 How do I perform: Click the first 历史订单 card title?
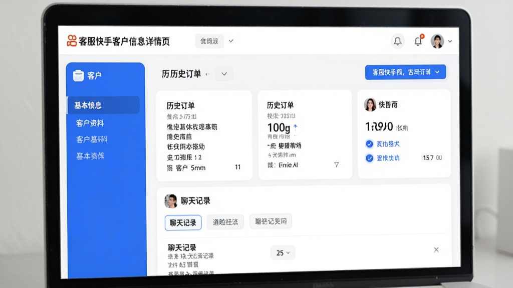pyautogui.click(x=180, y=106)
